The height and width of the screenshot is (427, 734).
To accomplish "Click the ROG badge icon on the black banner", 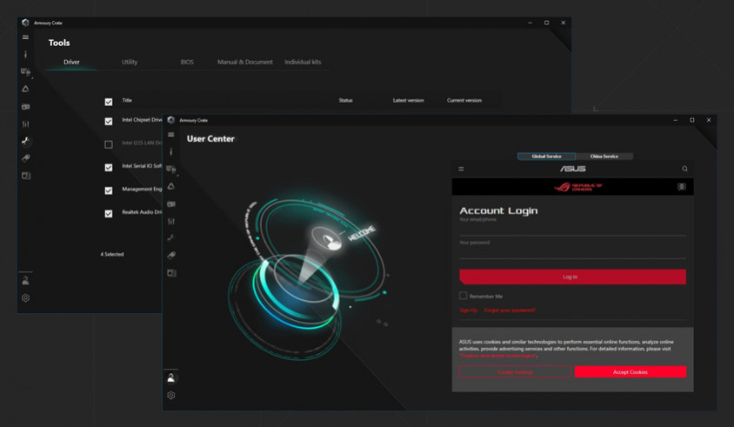I will pyautogui.click(x=681, y=186).
